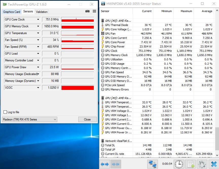Select the GPU D3D Usage row
Screen dimensions: 219x169
[157, 64]
